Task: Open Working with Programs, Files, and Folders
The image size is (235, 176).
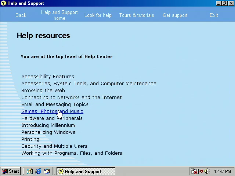Action: coord(72,153)
